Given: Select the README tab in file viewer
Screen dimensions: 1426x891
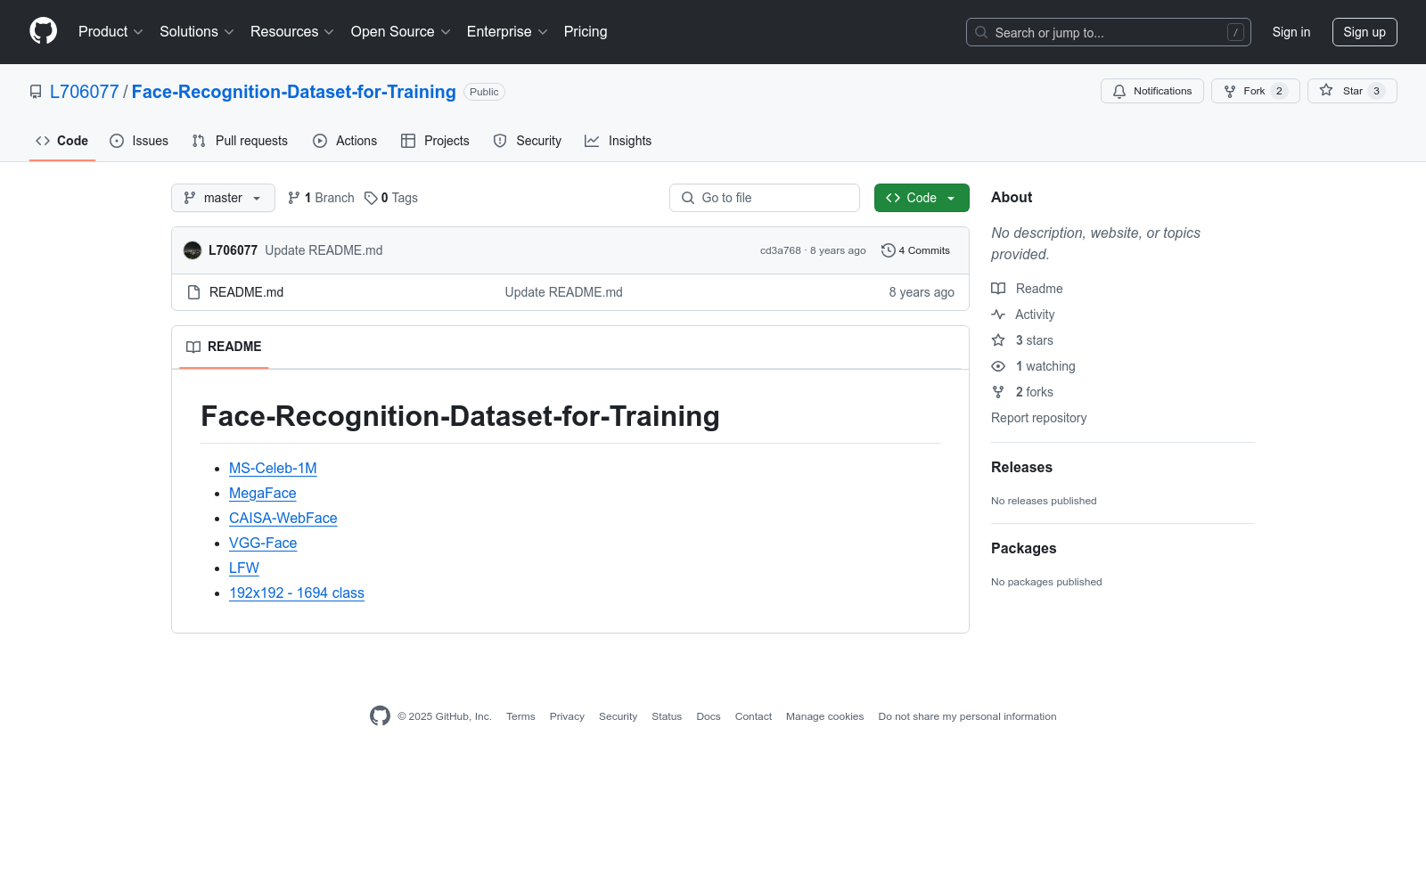Looking at the screenshot, I should [x=224, y=347].
